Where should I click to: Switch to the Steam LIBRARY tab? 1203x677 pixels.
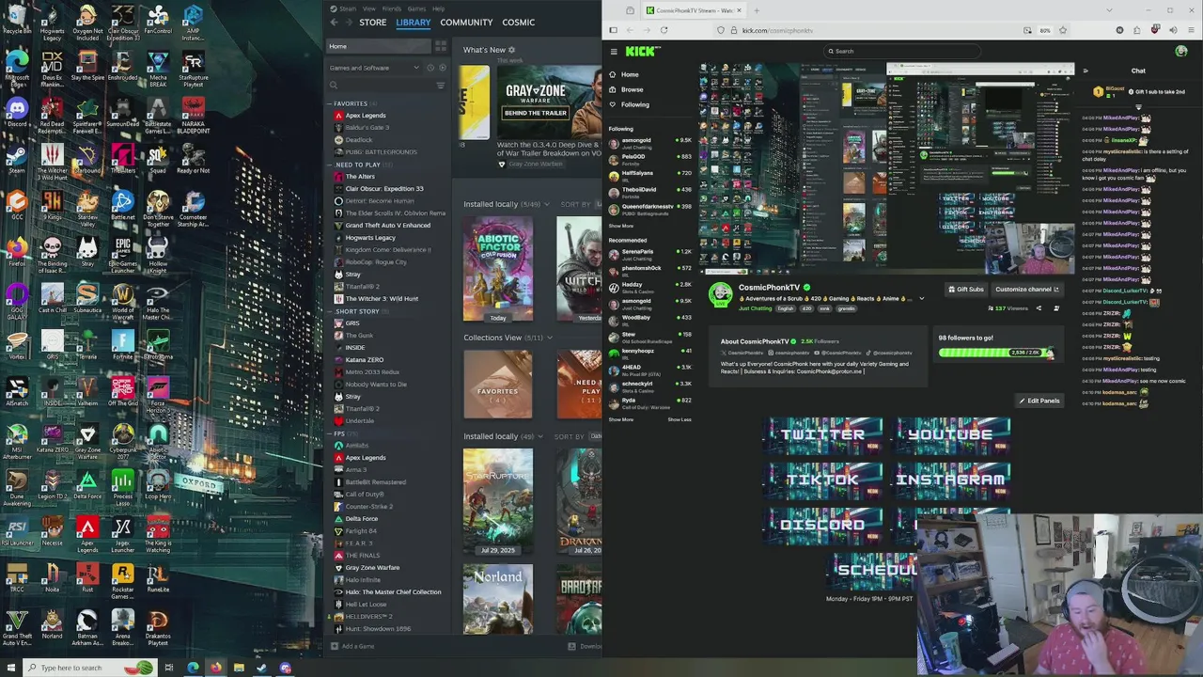413,23
